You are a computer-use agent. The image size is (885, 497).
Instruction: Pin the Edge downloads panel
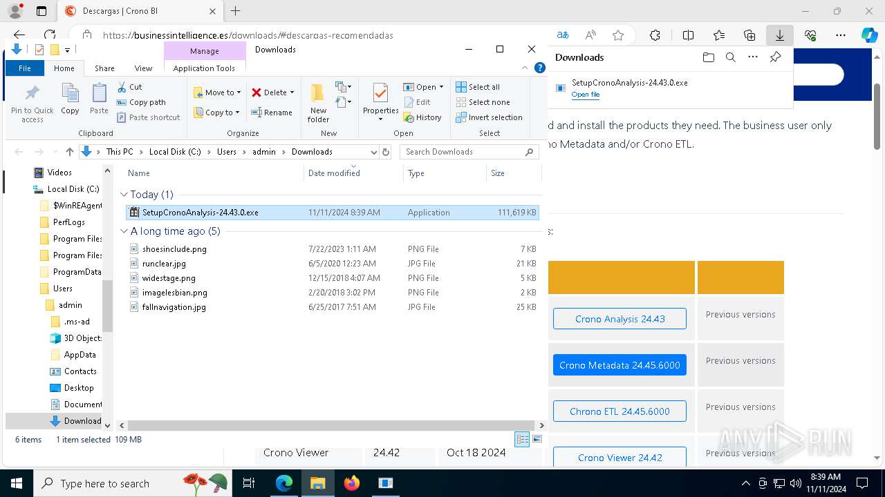coord(775,57)
